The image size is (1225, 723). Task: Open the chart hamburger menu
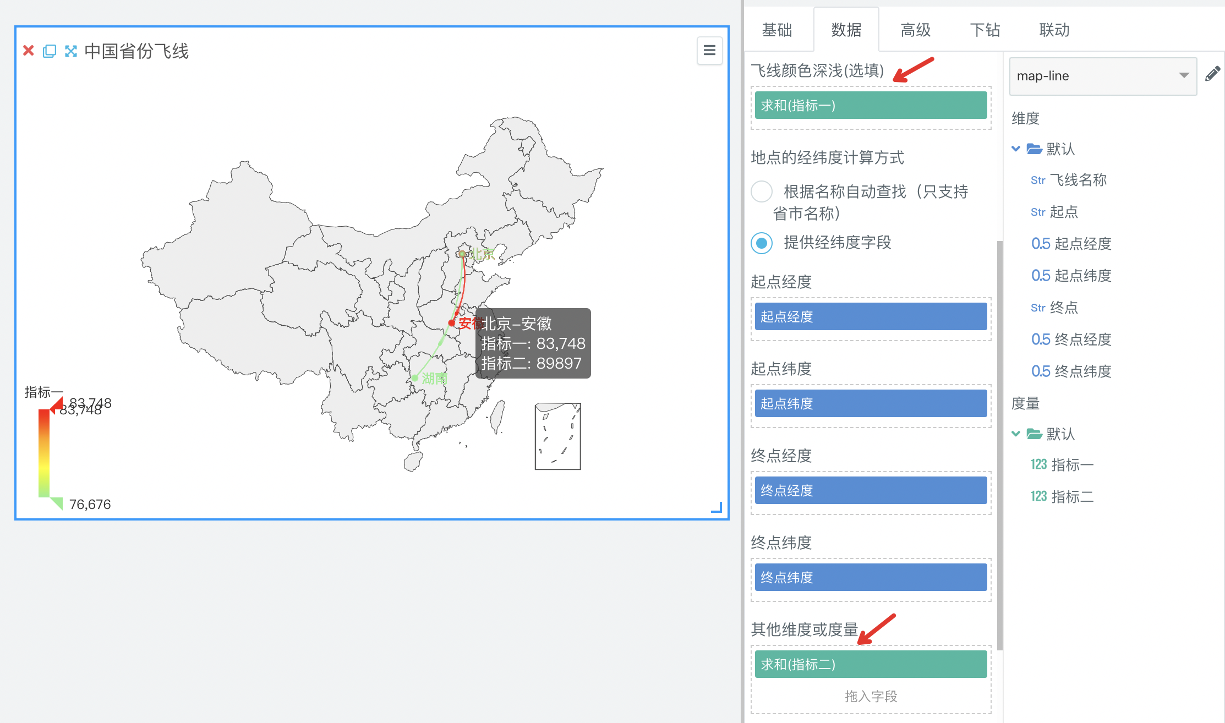709,51
